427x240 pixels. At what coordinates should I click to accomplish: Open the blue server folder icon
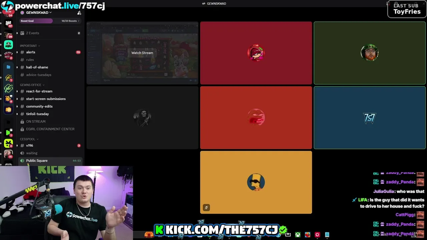point(8,67)
